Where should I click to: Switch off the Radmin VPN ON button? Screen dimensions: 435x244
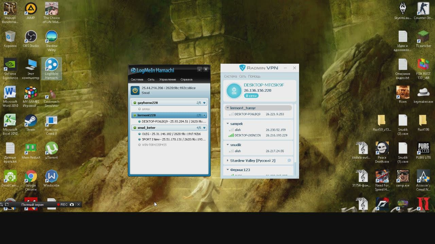[234, 91]
